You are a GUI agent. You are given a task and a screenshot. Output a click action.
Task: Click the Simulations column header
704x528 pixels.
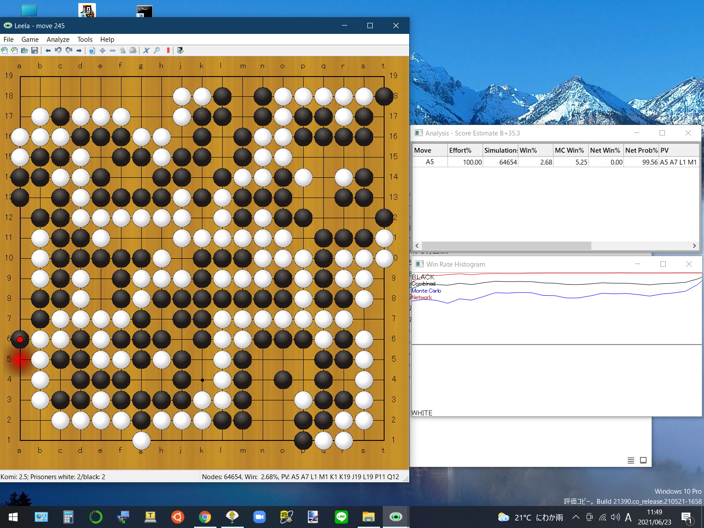[500, 150]
